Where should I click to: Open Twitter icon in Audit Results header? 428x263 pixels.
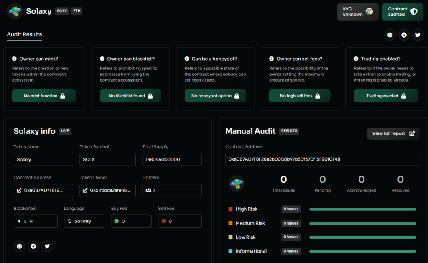[418, 35]
